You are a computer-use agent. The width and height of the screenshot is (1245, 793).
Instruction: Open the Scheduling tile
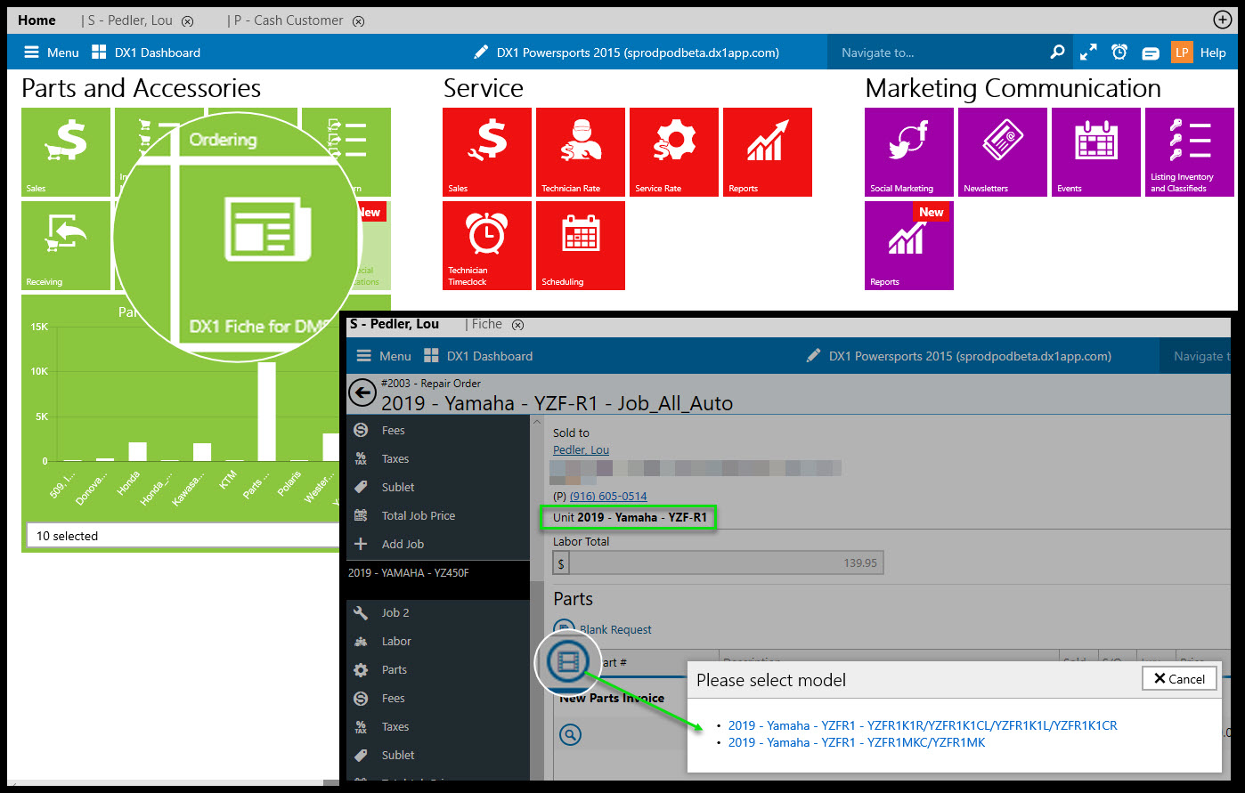(x=581, y=246)
